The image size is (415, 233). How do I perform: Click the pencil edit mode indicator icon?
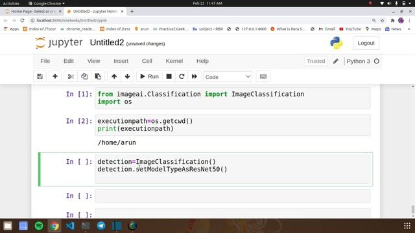point(336,61)
